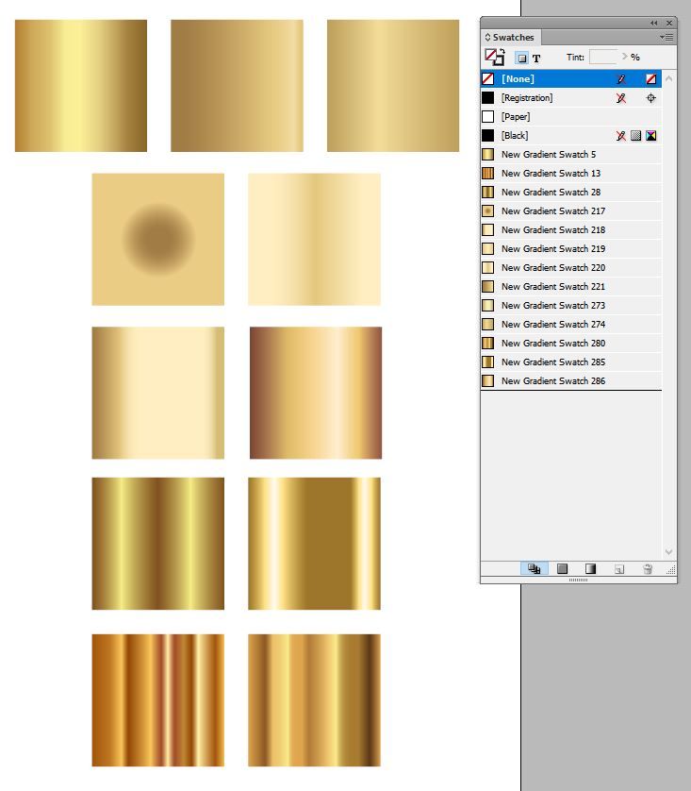
Task: Select the [None] swatch
Action: 571,78
